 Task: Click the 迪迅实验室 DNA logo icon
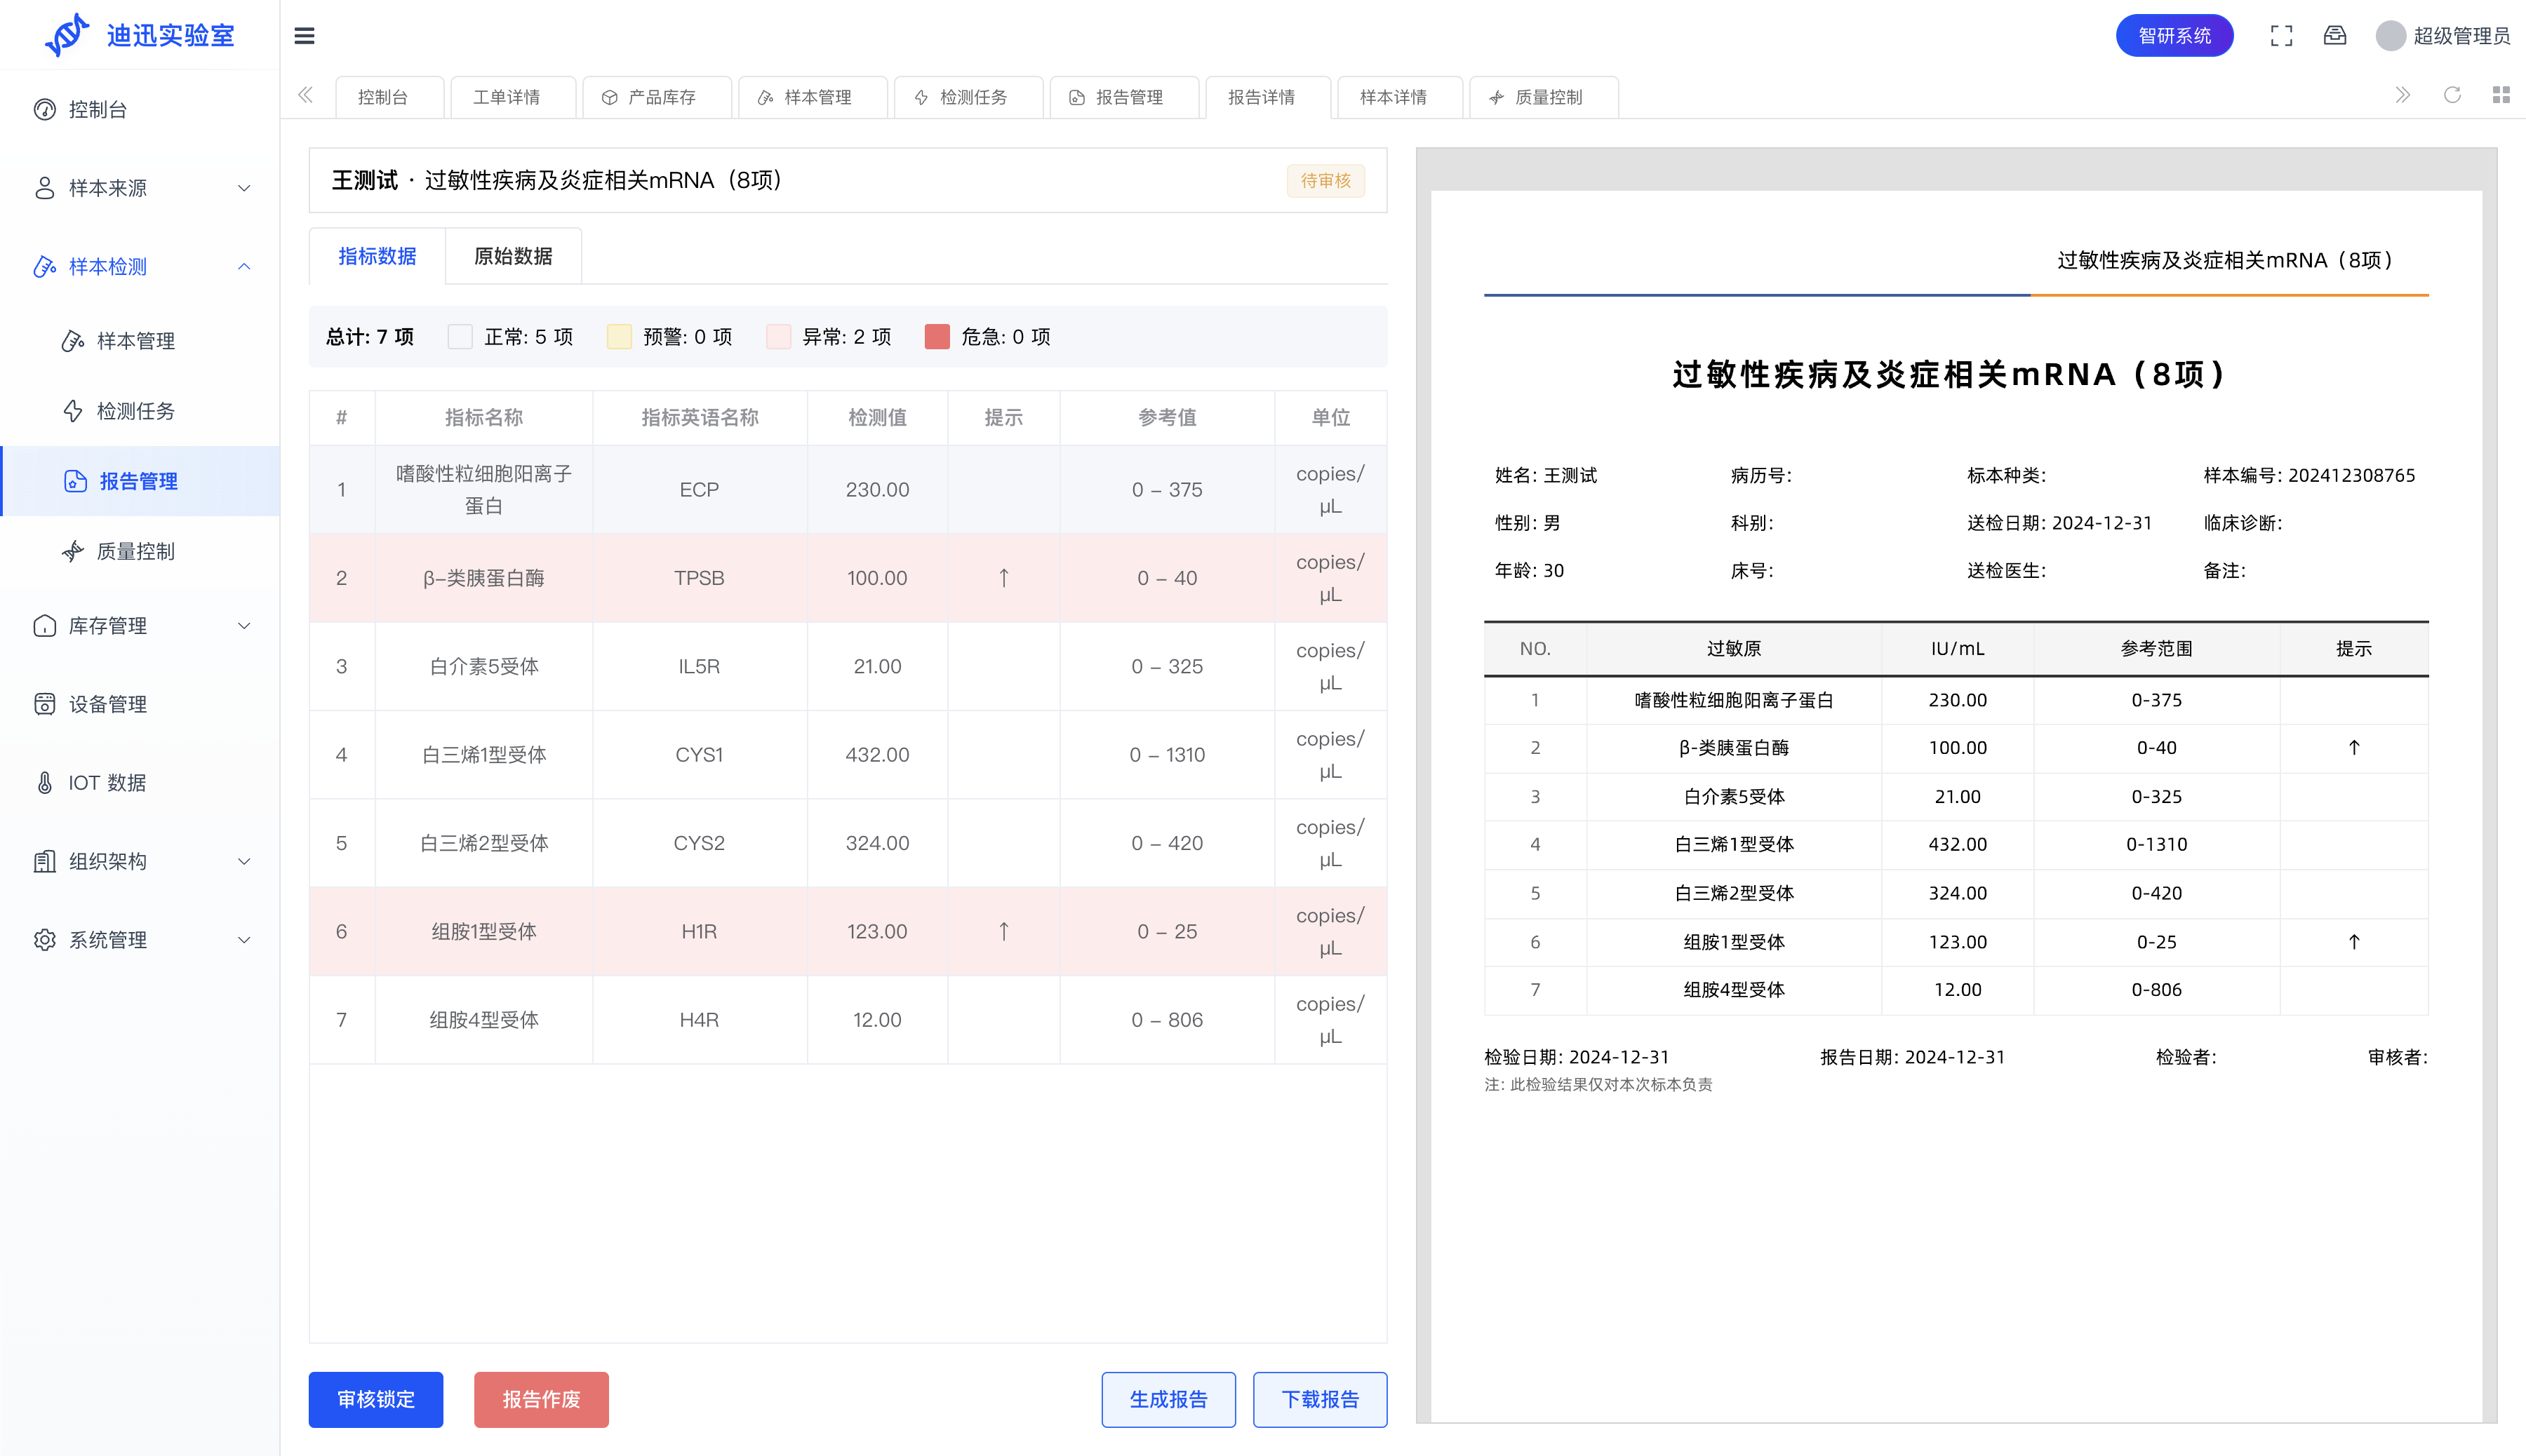point(67,35)
